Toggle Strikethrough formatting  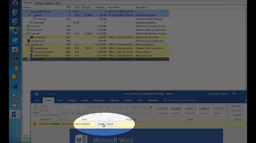[x=79, y=113]
